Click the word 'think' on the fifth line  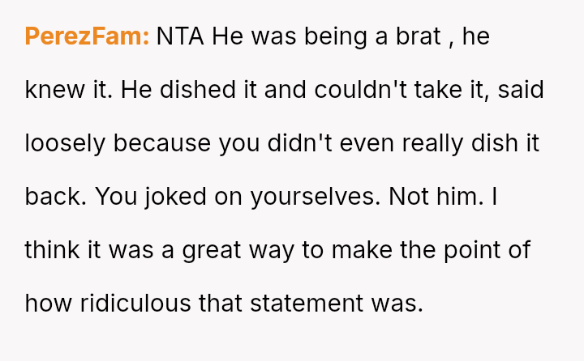pyautogui.click(x=52, y=250)
